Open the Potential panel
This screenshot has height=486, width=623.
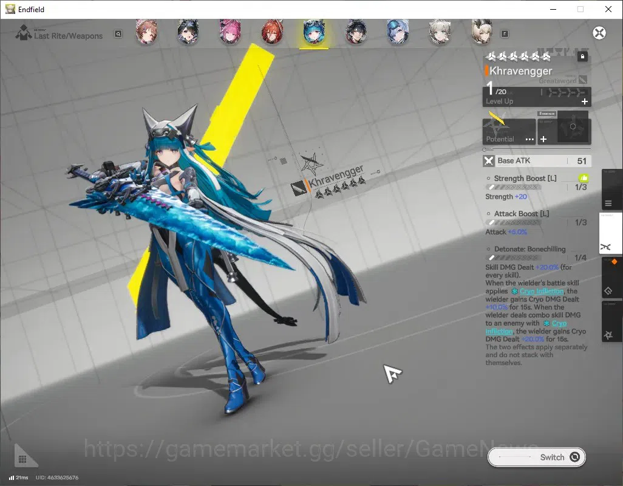(x=509, y=131)
